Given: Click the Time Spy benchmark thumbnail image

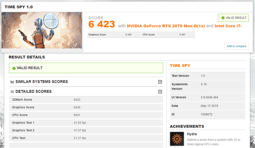Looking at the screenshot, I should click(x=42, y=30).
